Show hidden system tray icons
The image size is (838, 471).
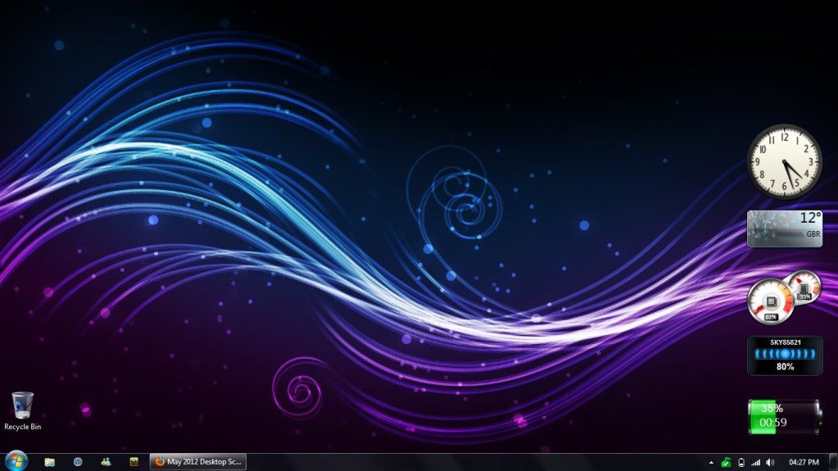[711, 463]
